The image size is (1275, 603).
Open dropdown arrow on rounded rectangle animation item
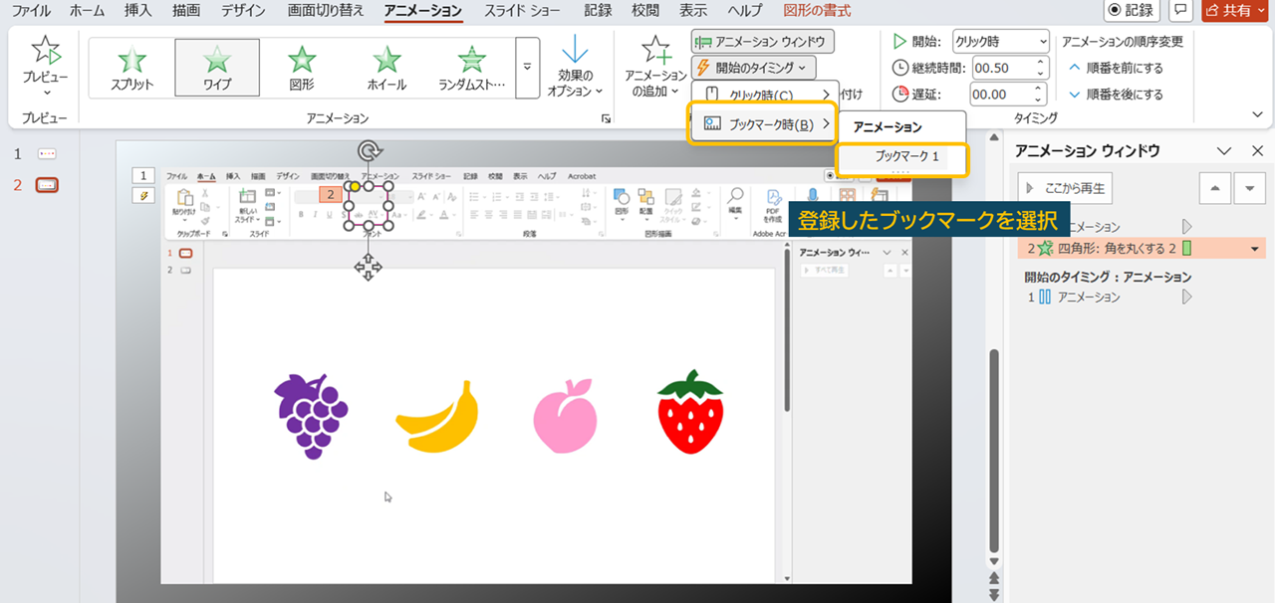pyautogui.click(x=1255, y=249)
